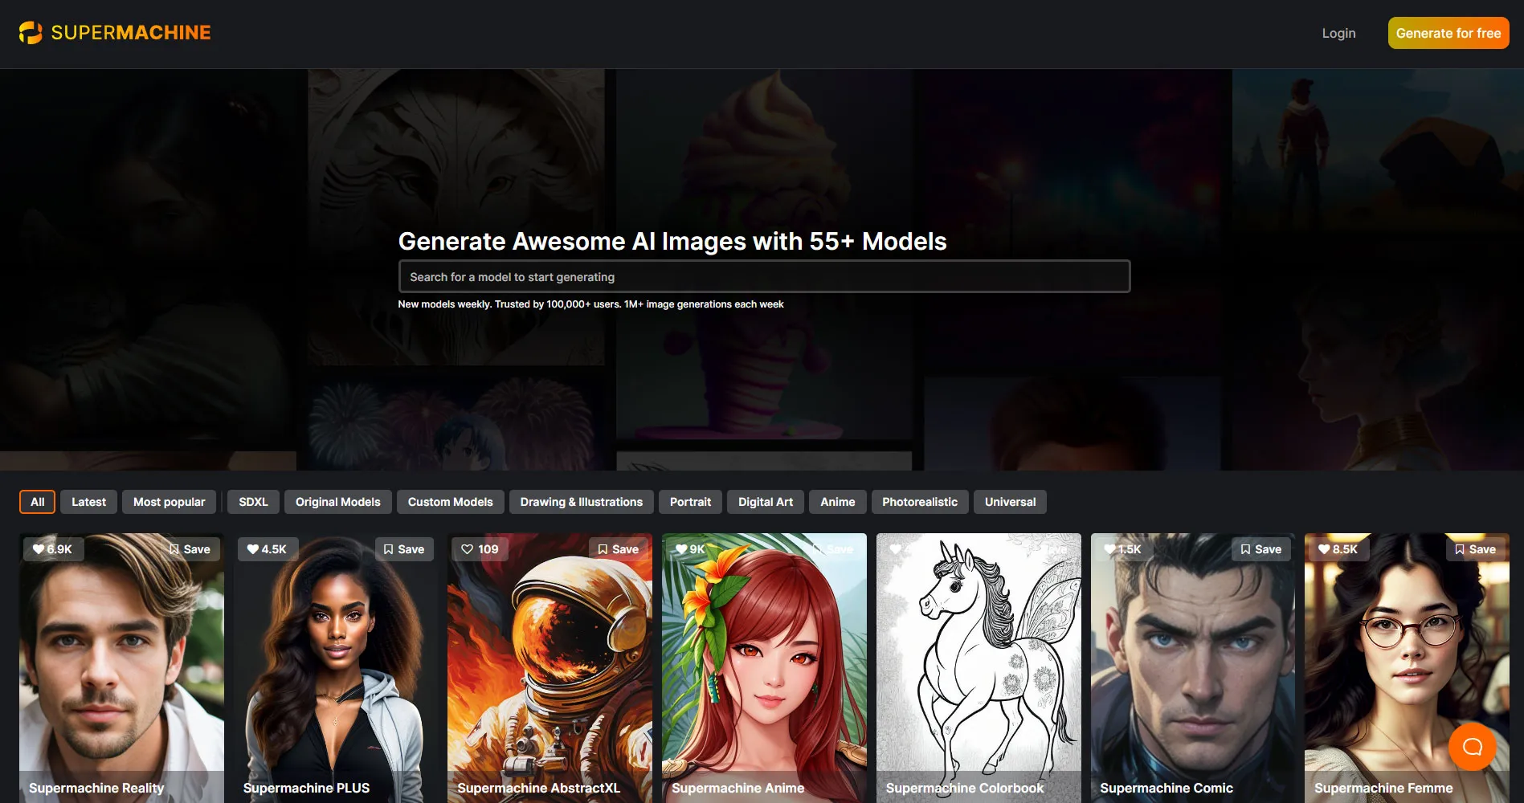The width and height of the screenshot is (1524, 803).
Task: Save the Supermachine Reality model
Action: [190, 549]
